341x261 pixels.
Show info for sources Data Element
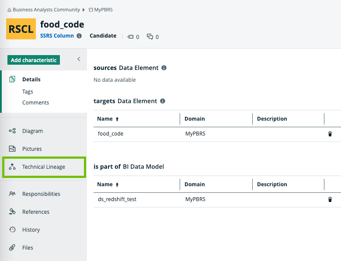164,68
